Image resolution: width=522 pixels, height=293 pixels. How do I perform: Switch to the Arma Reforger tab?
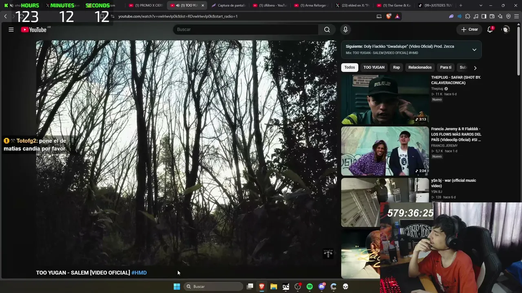pyautogui.click(x=311, y=5)
